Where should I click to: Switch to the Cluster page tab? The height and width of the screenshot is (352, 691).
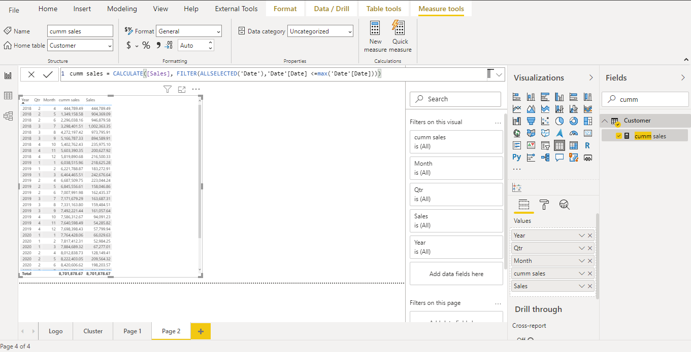click(x=93, y=331)
